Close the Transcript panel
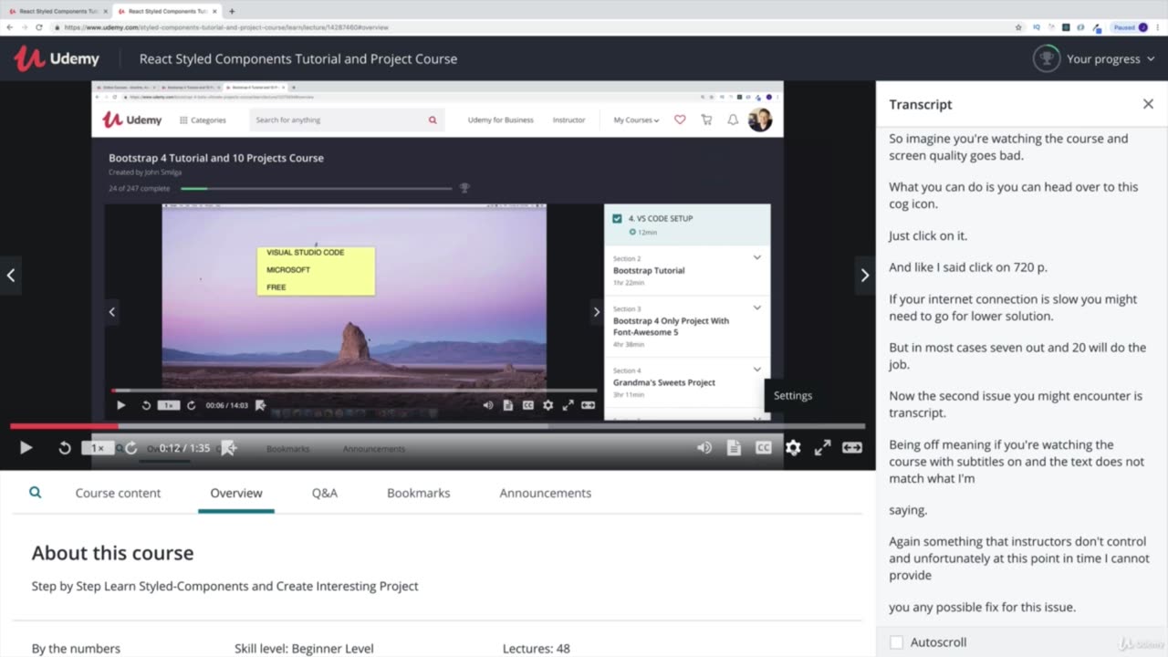Screen dimensions: 1168x657 (1148, 104)
